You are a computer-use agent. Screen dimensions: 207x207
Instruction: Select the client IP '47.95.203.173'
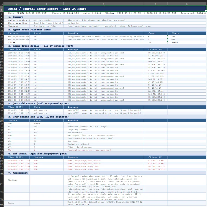(x=156, y=82)
